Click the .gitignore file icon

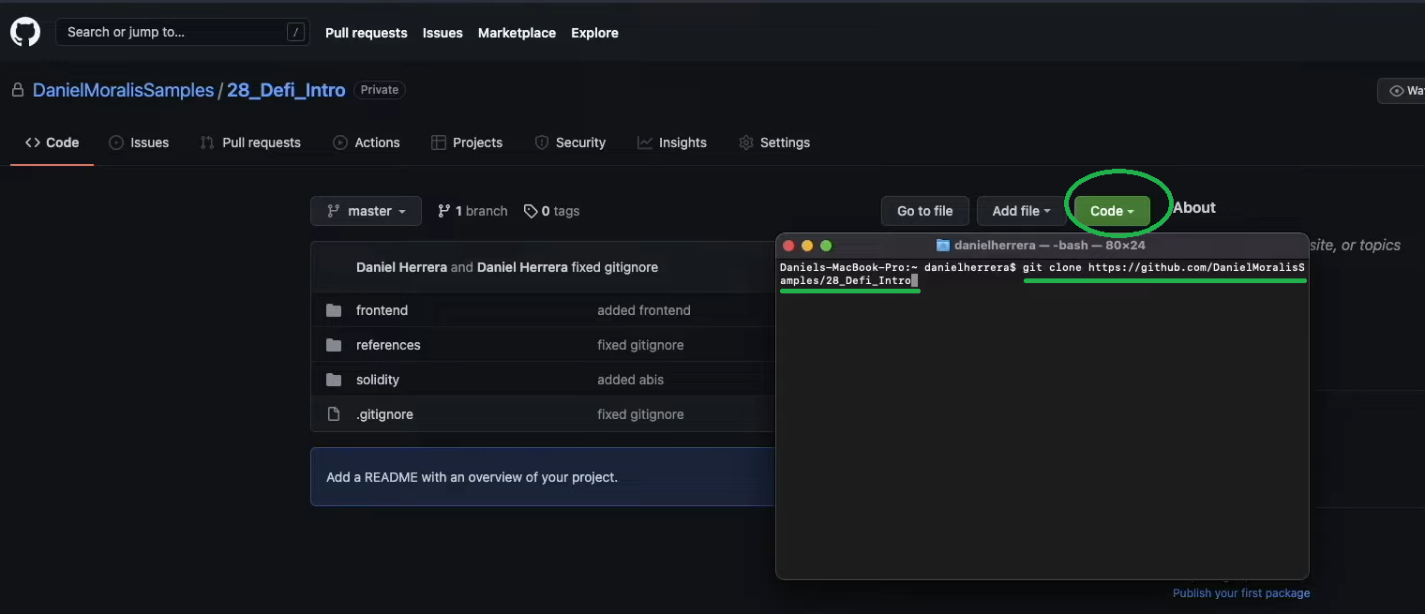tap(334, 414)
